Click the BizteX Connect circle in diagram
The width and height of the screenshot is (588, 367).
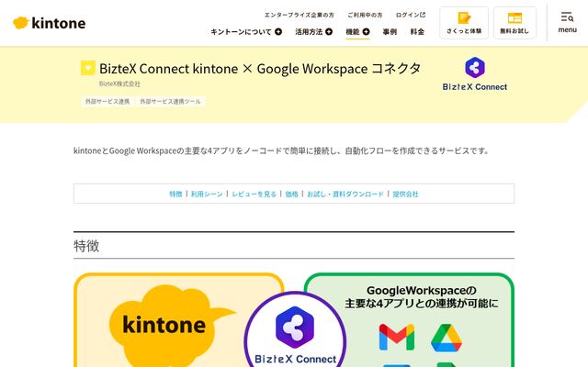pyautogui.click(x=295, y=330)
